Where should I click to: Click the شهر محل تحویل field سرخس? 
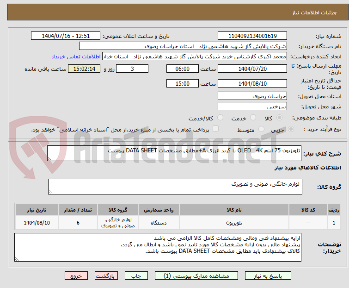pyautogui.click(x=252, y=106)
